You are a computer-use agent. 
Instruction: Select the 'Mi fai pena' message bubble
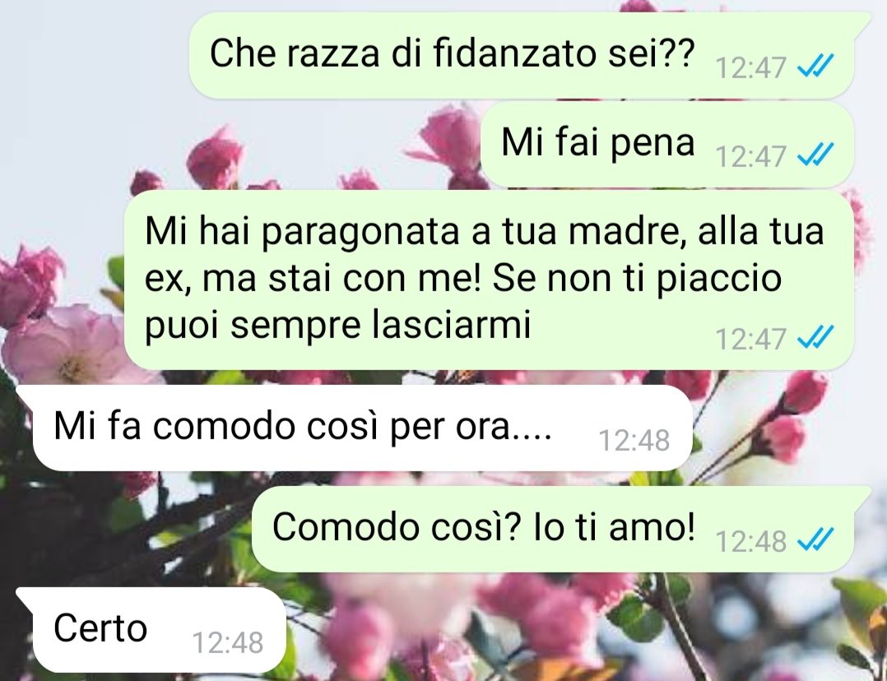(x=666, y=145)
